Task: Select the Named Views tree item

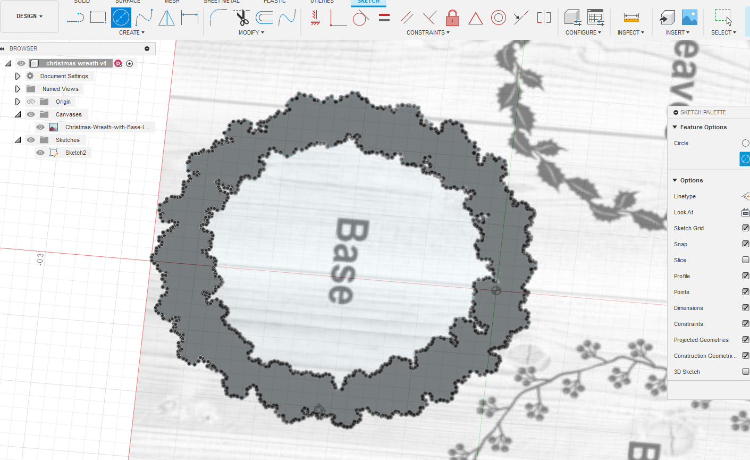Action: tap(61, 89)
